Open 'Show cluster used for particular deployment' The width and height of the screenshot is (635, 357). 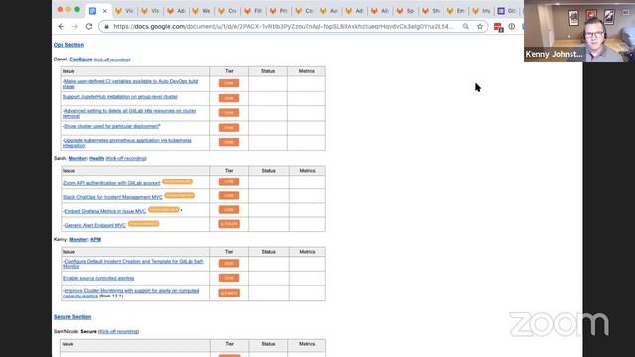[x=111, y=126]
